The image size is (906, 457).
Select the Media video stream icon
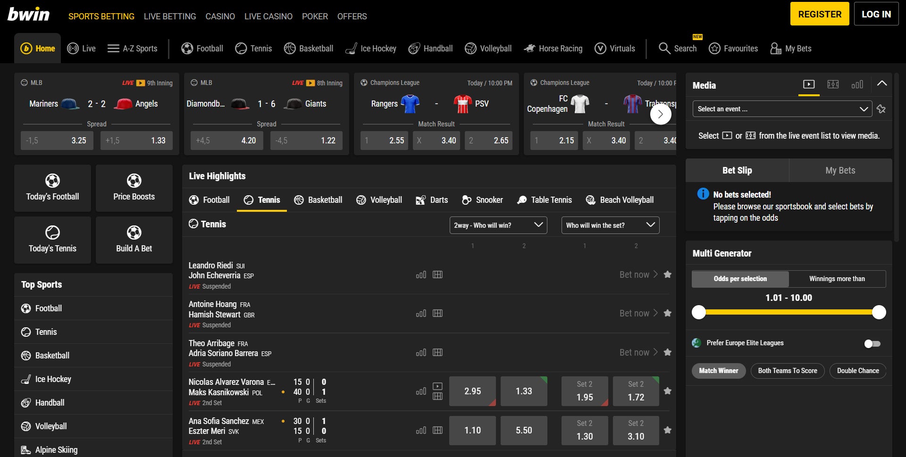[809, 84]
